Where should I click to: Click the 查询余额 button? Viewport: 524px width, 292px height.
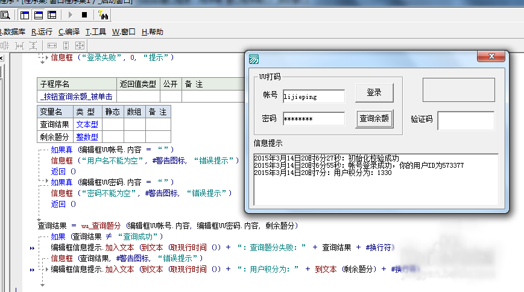(x=374, y=119)
